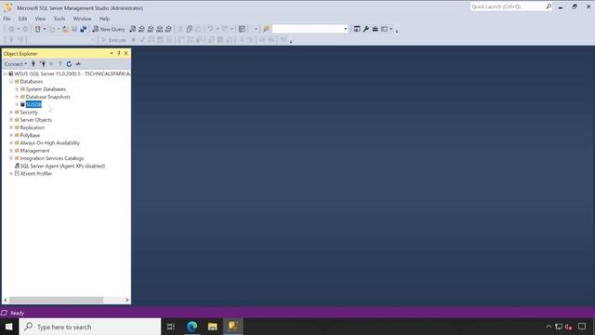
Task: Collapse the WSUS server node
Action: pyautogui.click(x=6, y=74)
